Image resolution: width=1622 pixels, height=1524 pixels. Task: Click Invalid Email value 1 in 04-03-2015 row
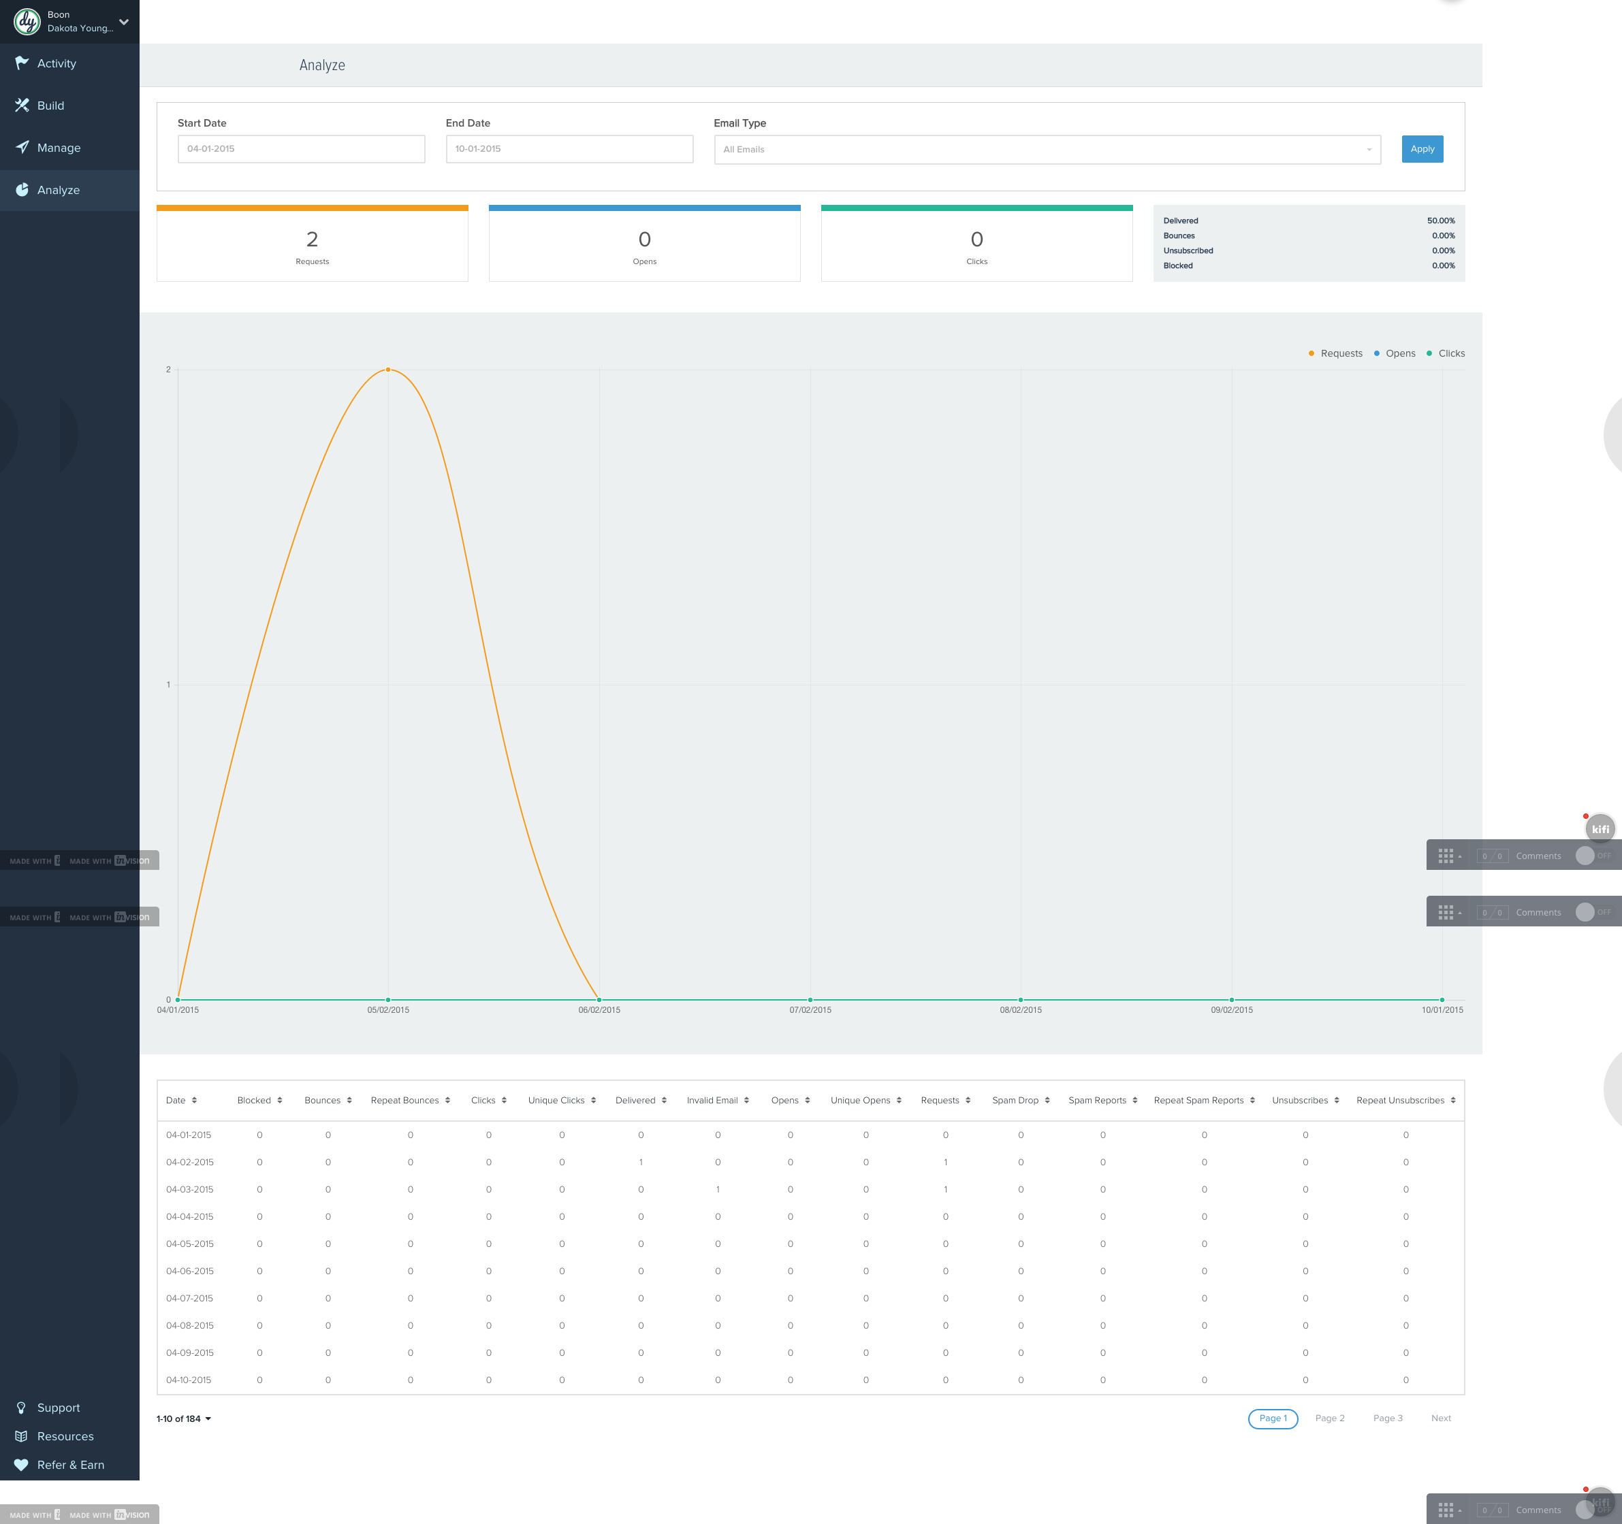coord(718,1190)
